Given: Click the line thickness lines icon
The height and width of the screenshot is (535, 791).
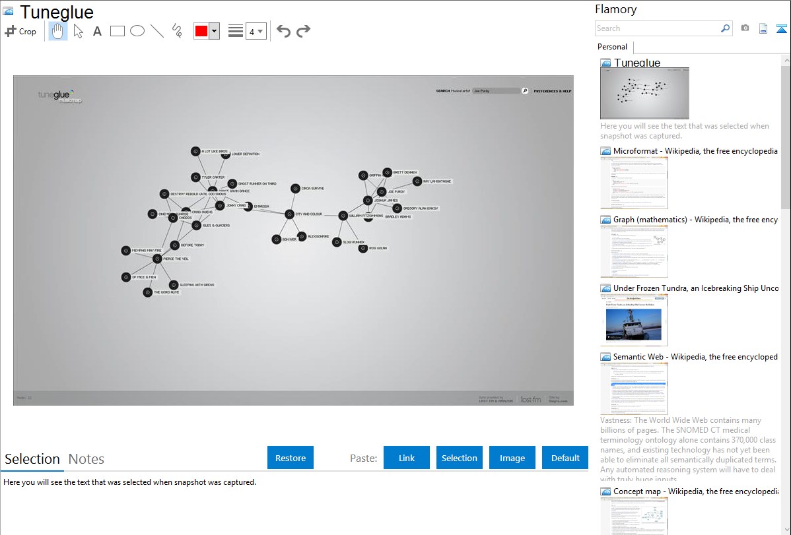Looking at the screenshot, I should (x=235, y=31).
